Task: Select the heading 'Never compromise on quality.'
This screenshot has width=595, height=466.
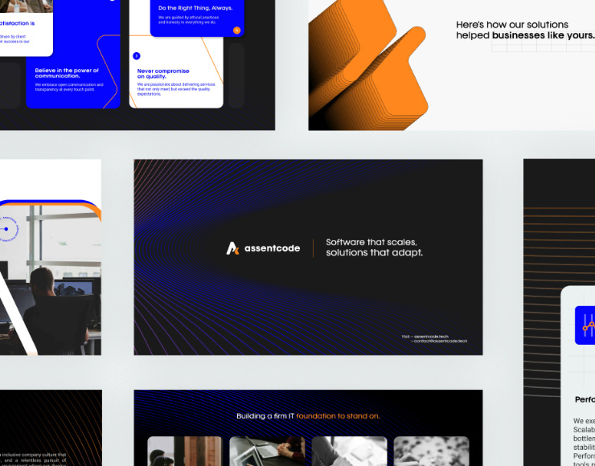Action: point(163,74)
